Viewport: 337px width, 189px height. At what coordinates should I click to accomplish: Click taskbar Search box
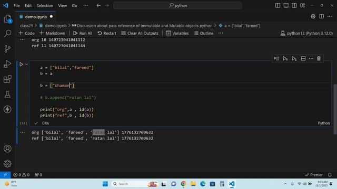coord(135,184)
